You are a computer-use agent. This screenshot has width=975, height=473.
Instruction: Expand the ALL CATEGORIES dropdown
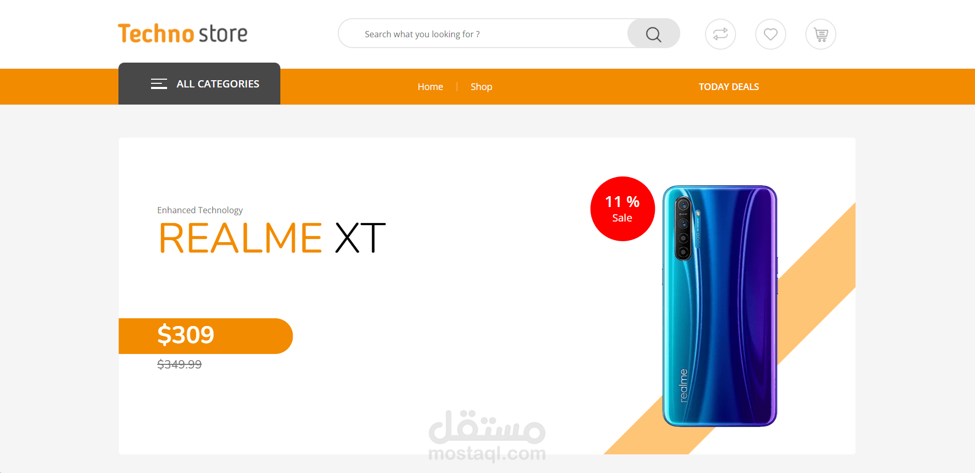pyautogui.click(x=199, y=84)
